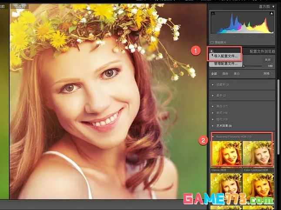281x210 pixels.
Task: Adjust the profile amount slider handle
Action: click(244, 66)
